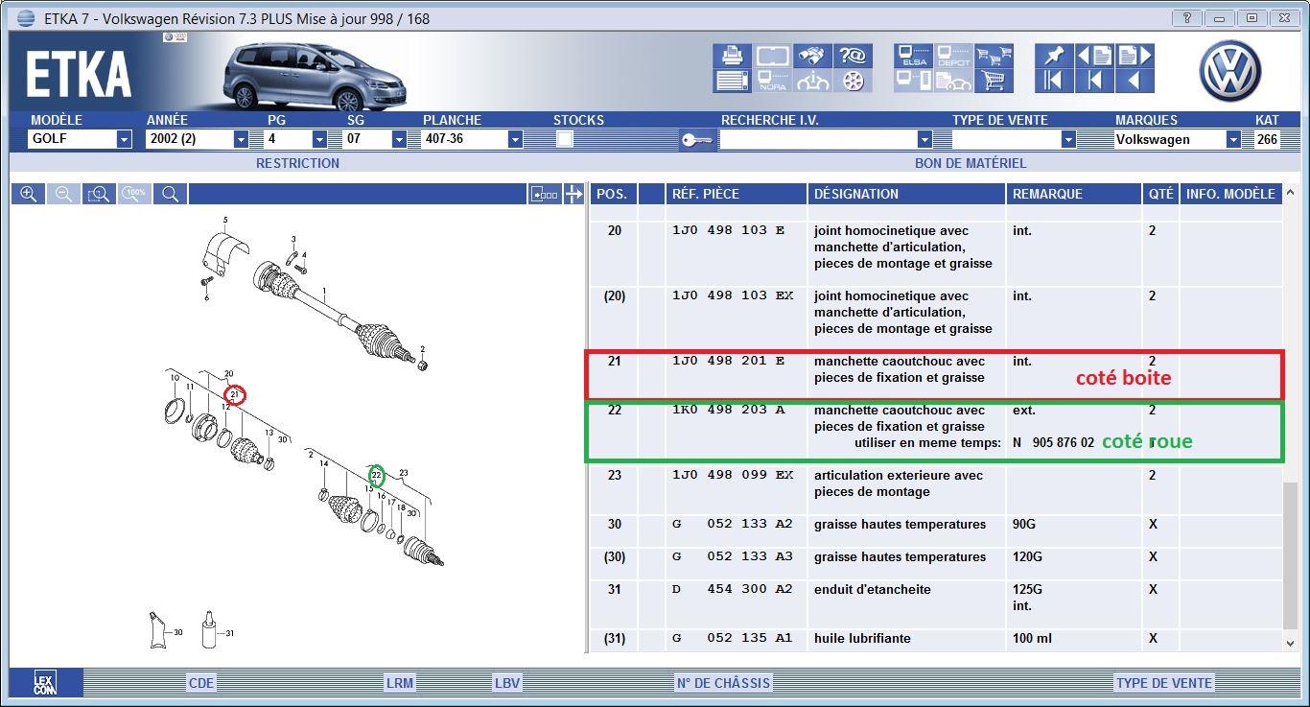Expand the SG dropdown showing 07
This screenshot has width=1310, height=707.
click(375, 139)
